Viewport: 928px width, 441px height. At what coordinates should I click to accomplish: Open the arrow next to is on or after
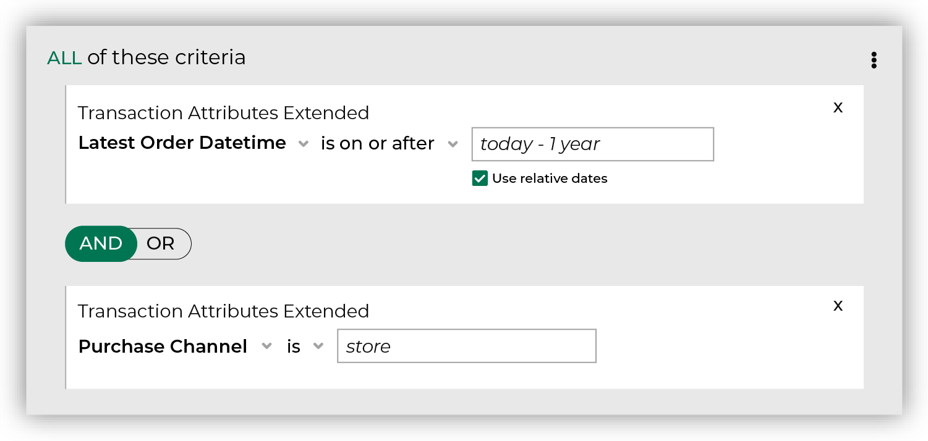453,144
